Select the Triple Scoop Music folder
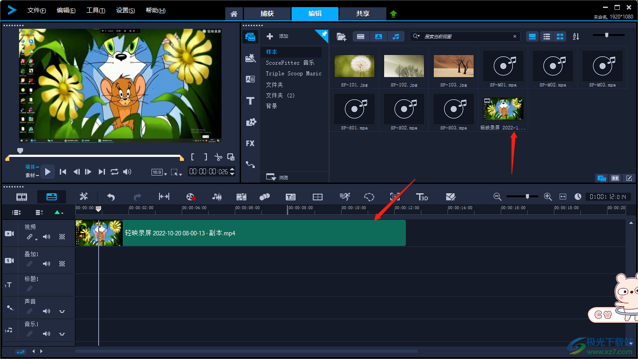Viewport: 638px width, 359px height. click(x=294, y=74)
